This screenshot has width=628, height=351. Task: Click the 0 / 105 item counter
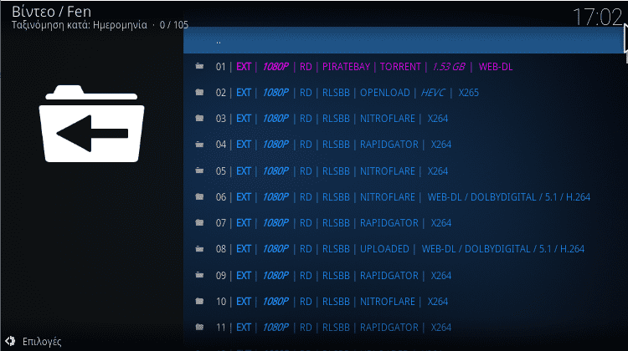click(x=174, y=25)
